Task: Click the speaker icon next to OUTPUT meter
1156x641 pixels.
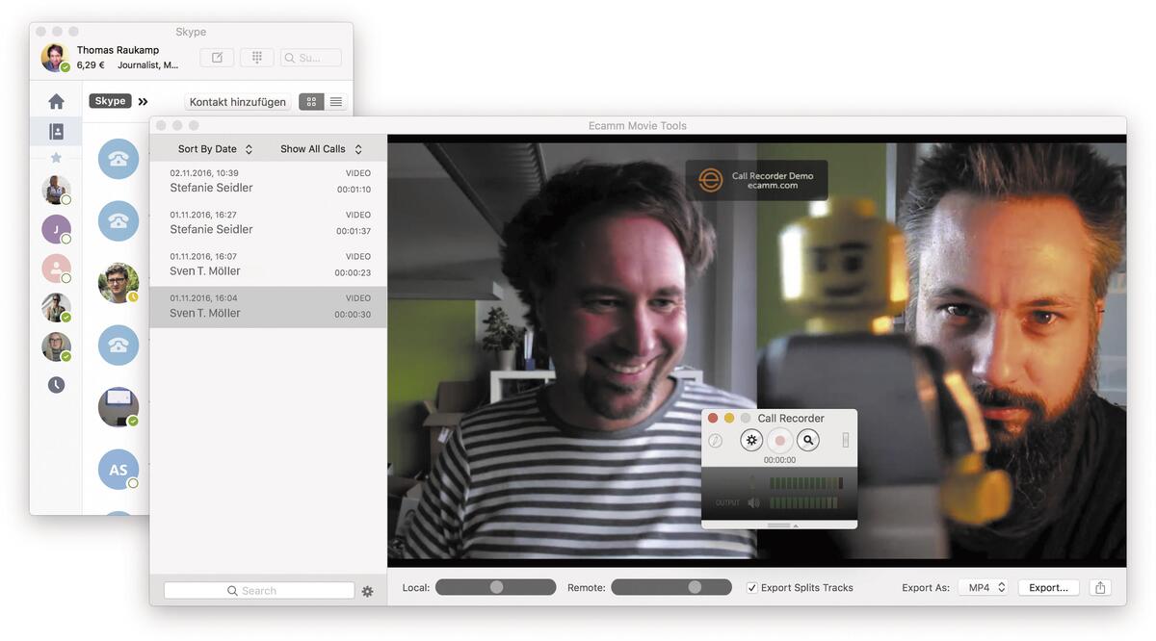Action: pyautogui.click(x=753, y=501)
